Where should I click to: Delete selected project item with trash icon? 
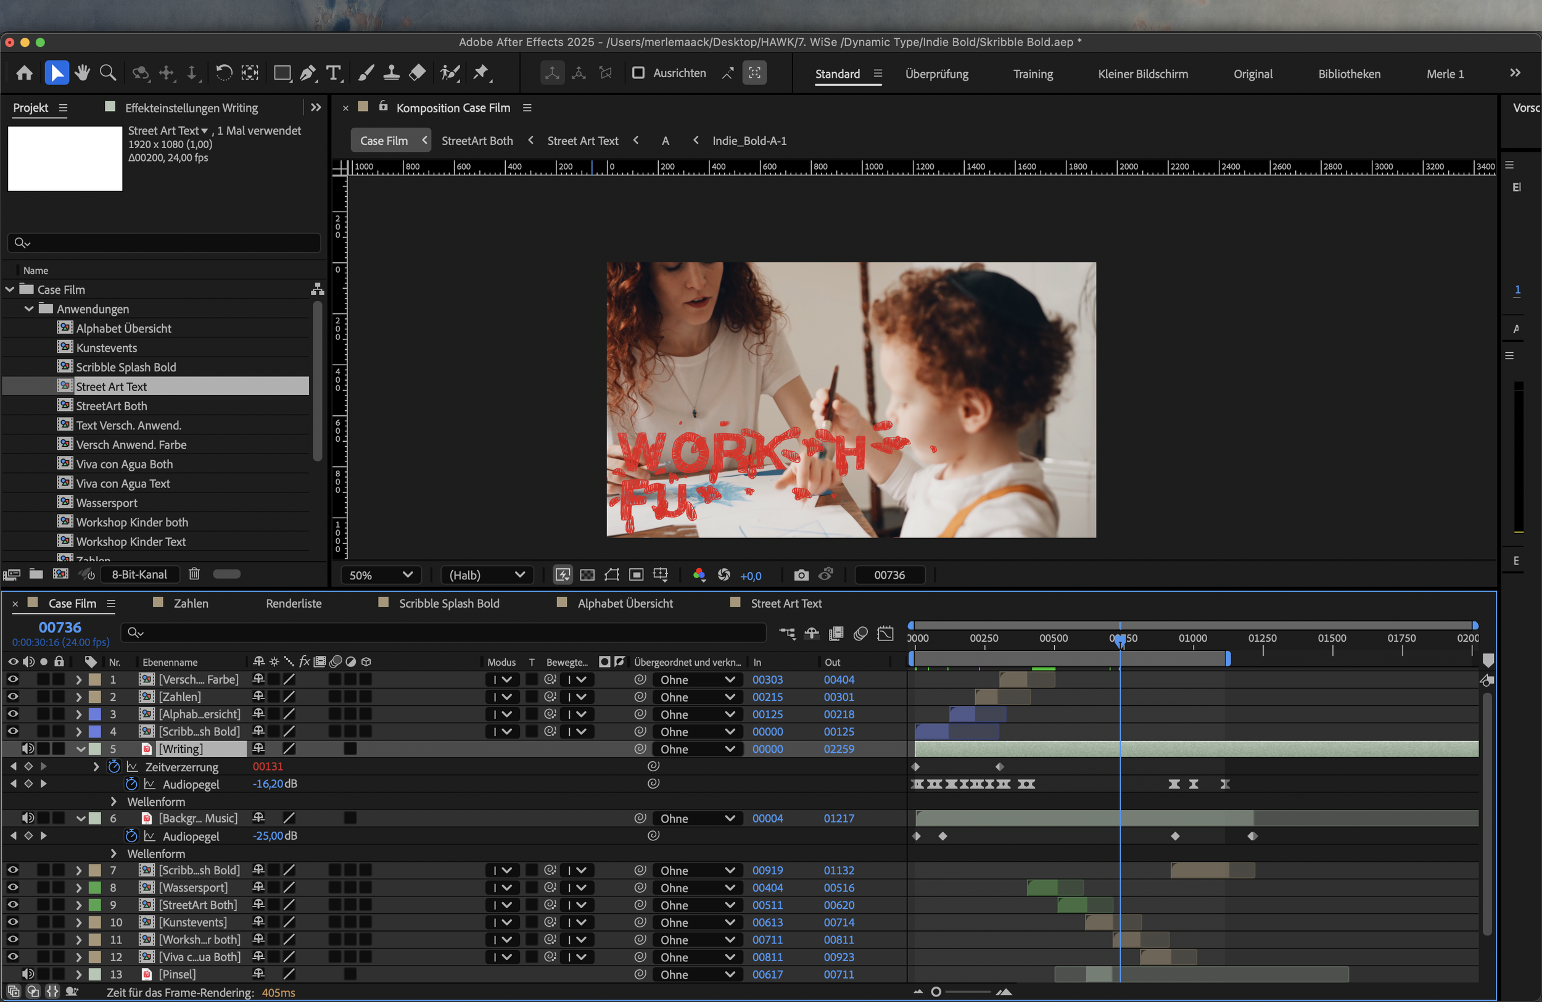[194, 574]
